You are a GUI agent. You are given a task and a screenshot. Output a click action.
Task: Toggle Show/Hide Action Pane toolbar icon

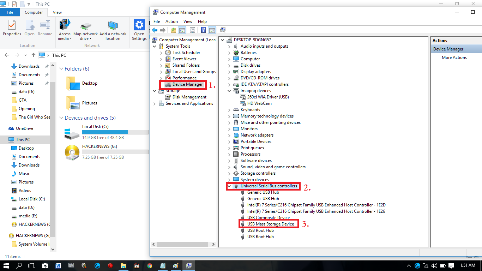(212, 30)
